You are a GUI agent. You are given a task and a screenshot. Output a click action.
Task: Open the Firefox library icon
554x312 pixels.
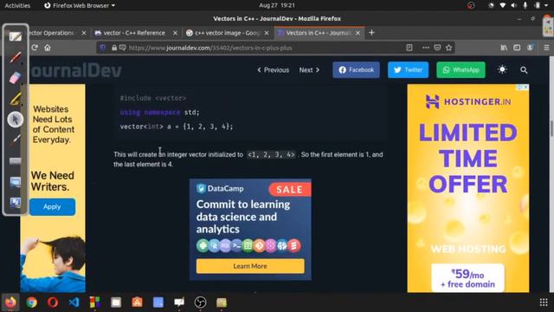coord(504,48)
